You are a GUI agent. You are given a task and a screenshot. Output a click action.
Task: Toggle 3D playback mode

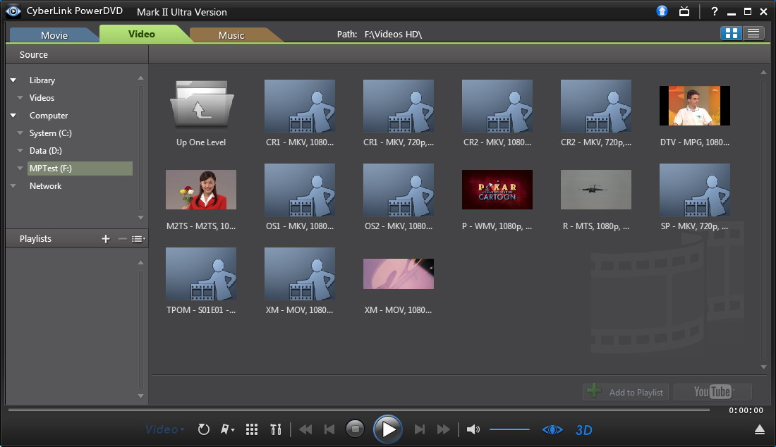(584, 429)
